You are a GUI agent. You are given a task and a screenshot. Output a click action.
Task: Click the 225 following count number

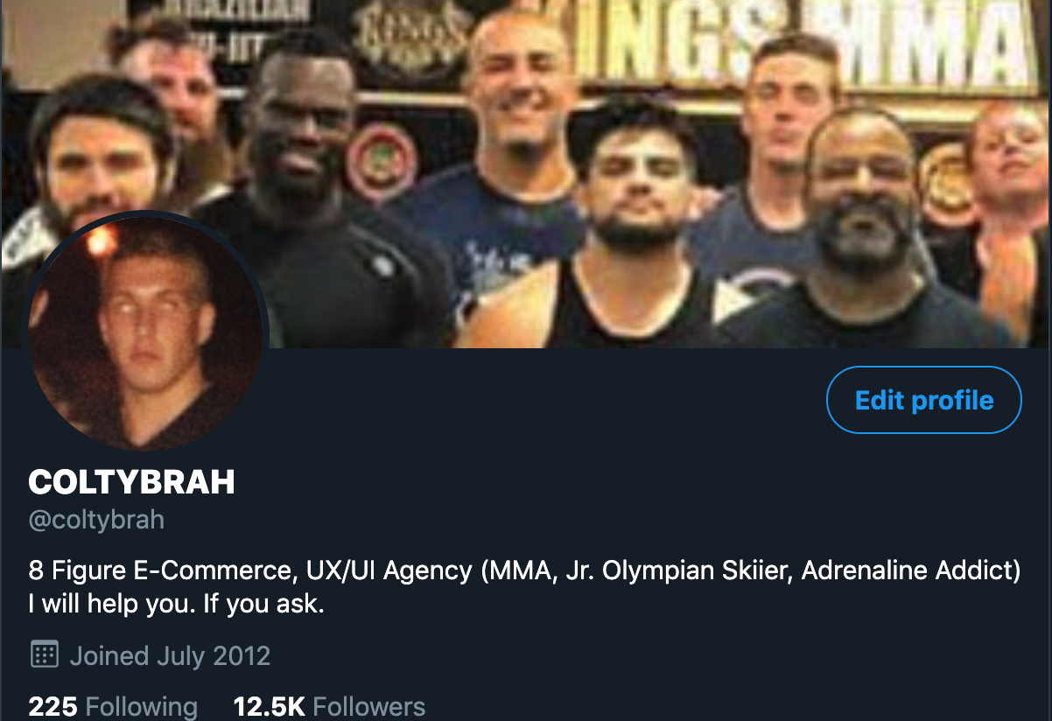point(53,706)
